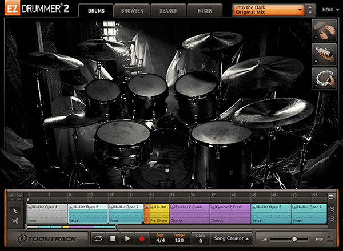Select the tambourine percussion icon
This screenshot has width=343, height=251.
(324, 79)
